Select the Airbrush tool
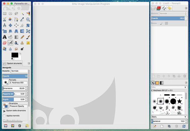The image size is (190, 131). pos(10,43)
